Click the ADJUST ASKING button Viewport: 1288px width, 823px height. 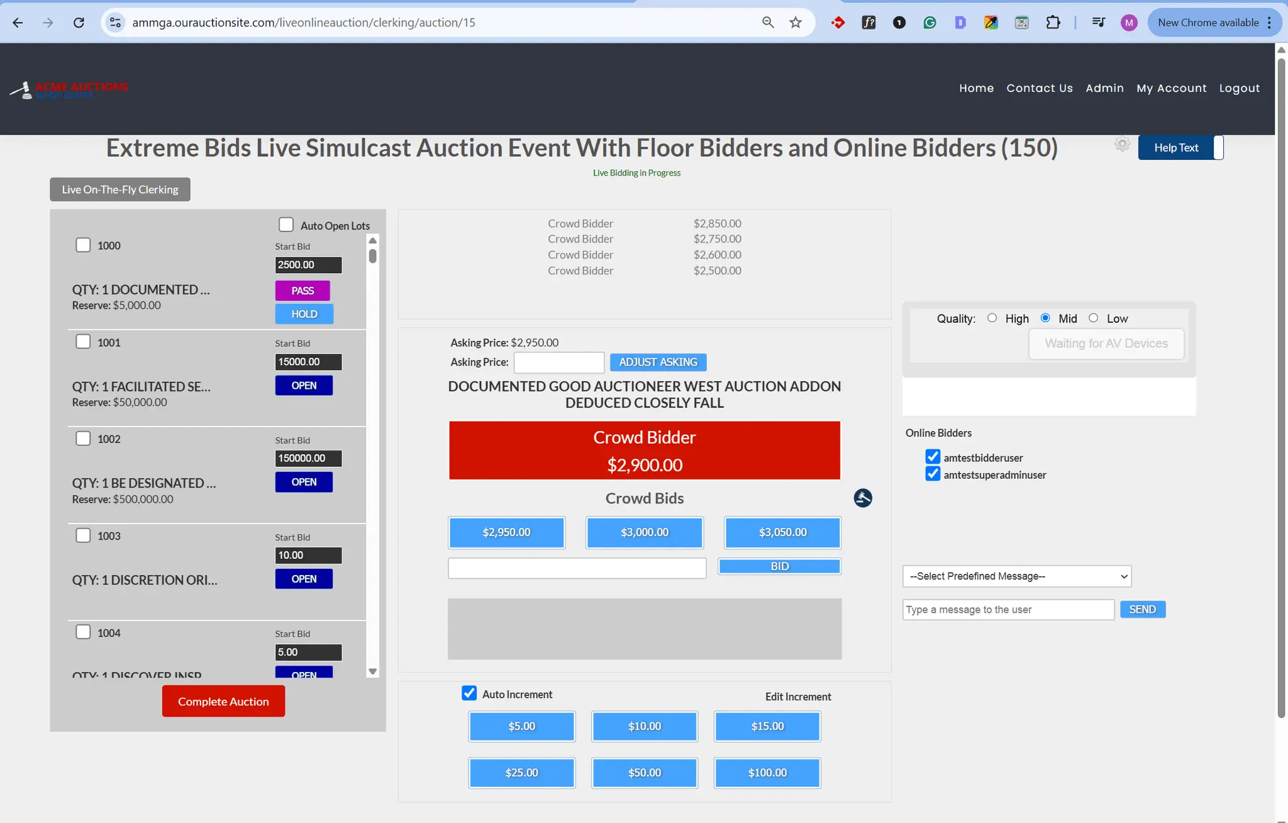[x=658, y=362]
